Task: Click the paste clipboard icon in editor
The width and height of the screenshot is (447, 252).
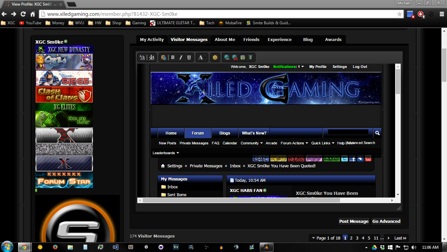Action: tap(164, 57)
